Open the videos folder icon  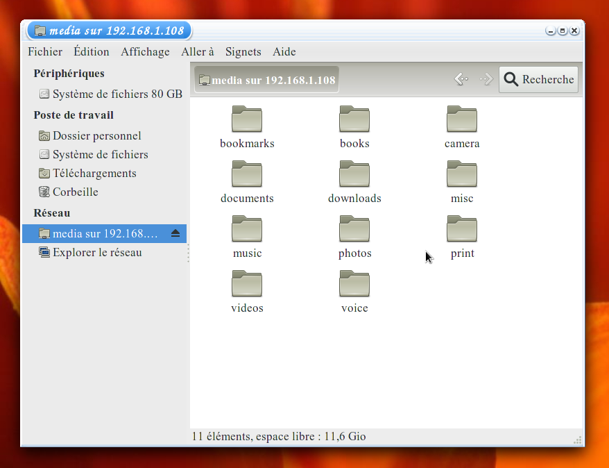pyautogui.click(x=247, y=283)
